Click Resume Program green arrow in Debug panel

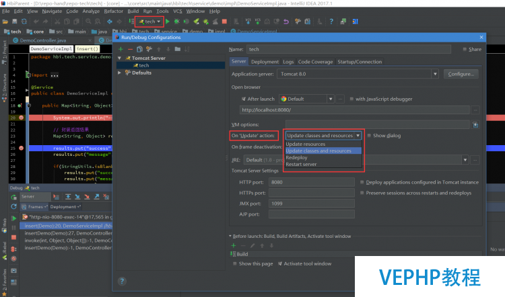[x=14, y=218]
